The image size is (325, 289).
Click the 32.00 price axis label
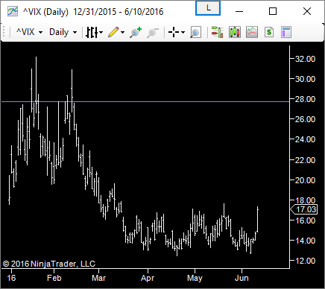pyautogui.click(x=305, y=59)
